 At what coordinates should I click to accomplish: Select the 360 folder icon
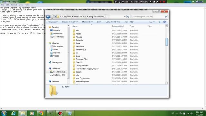pyautogui.click(x=74, y=31)
